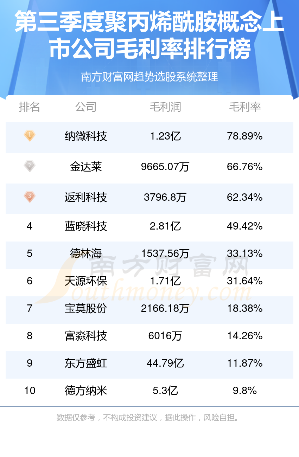Select company 蓝晓科技 row
The width and height of the screenshot is (299, 457).
pos(149,226)
